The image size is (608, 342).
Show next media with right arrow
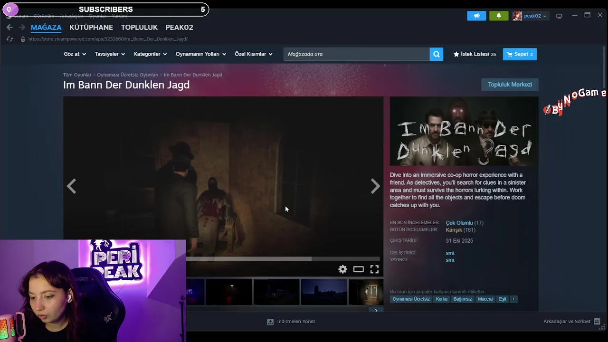pos(375,186)
